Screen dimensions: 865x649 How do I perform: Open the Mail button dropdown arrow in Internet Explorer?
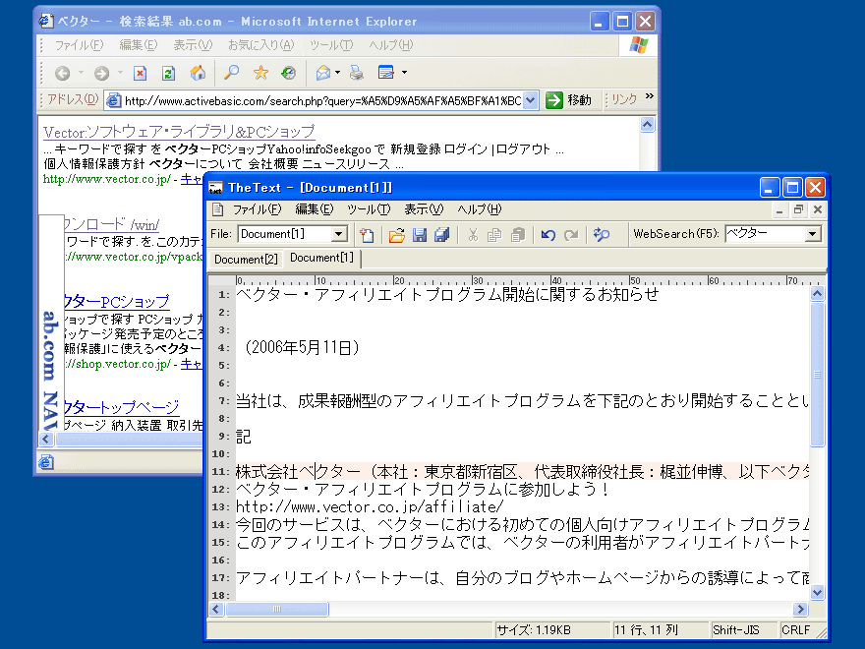point(337,73)
